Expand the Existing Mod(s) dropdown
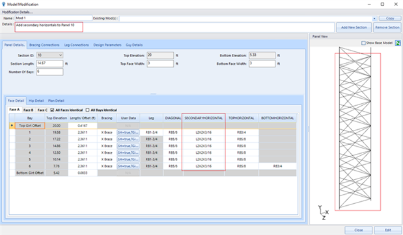The image size is (403, 235). pos(374,18)
